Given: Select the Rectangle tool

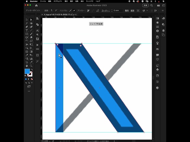Looking at the screenshot, I should tap(27, 34).
